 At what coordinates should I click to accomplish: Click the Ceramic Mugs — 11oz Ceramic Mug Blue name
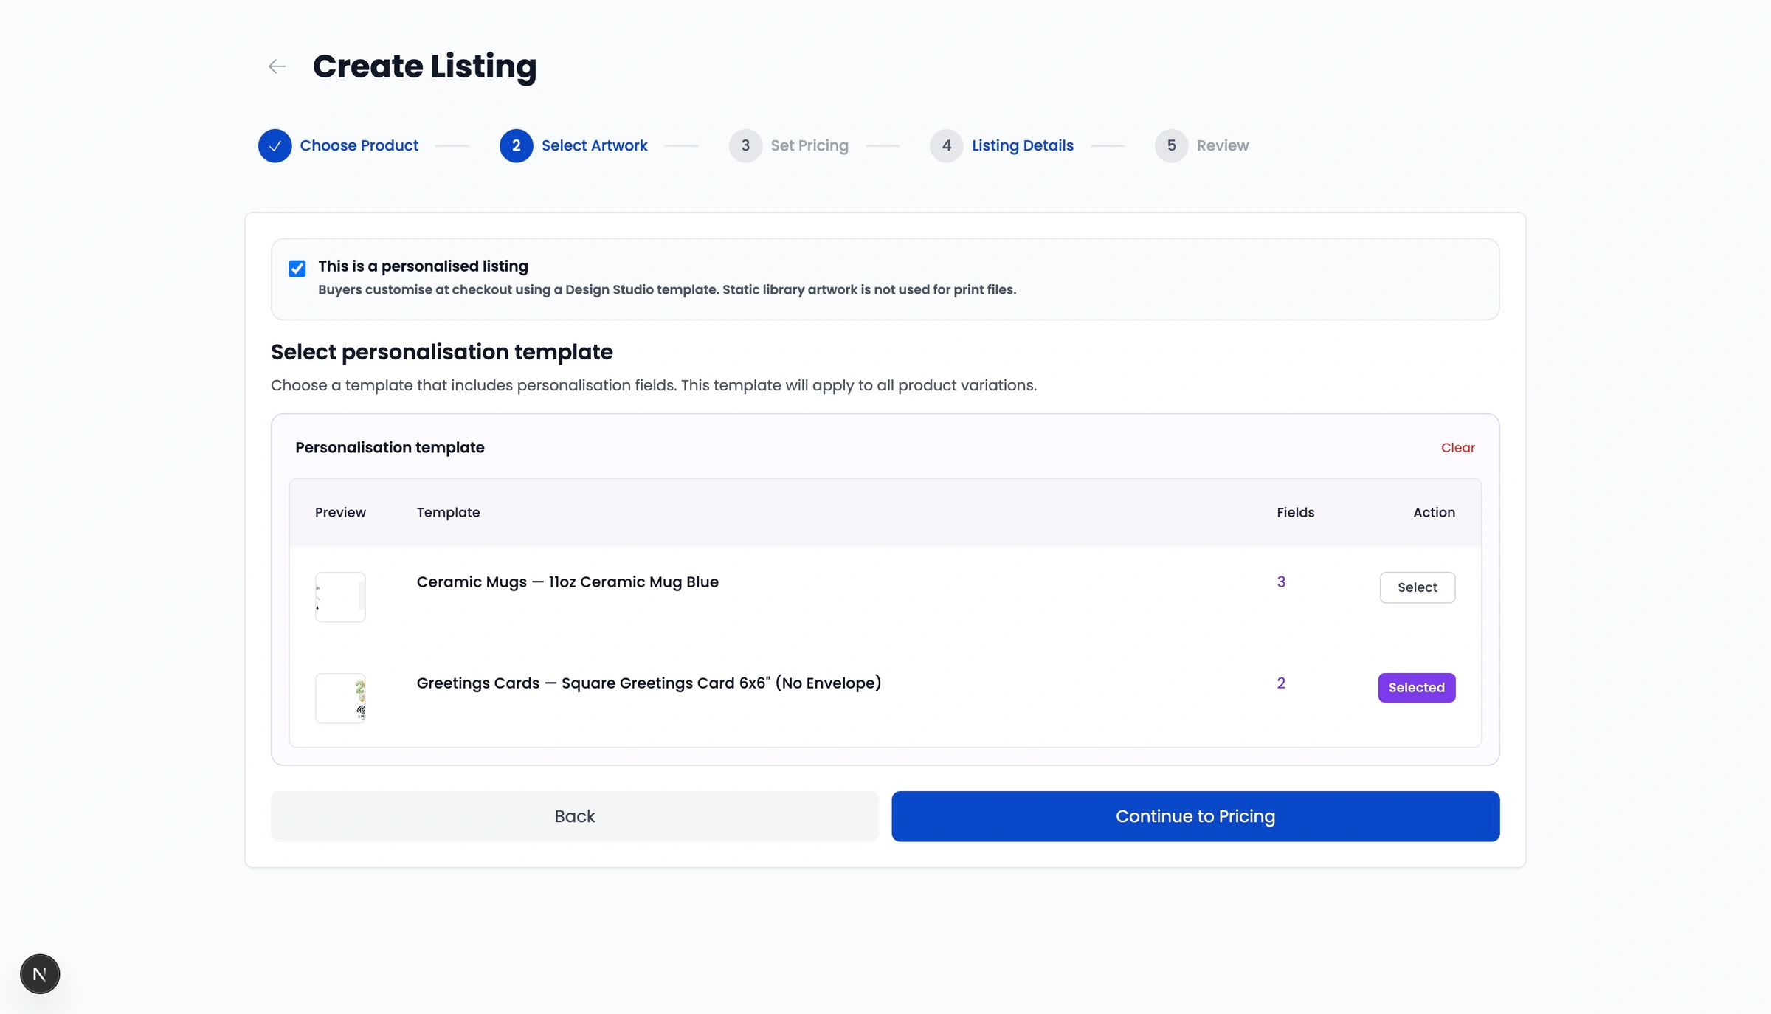[567, 582]
